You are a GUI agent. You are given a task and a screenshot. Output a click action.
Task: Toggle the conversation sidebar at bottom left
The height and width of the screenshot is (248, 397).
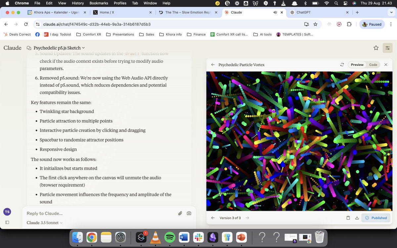[7, 222]
